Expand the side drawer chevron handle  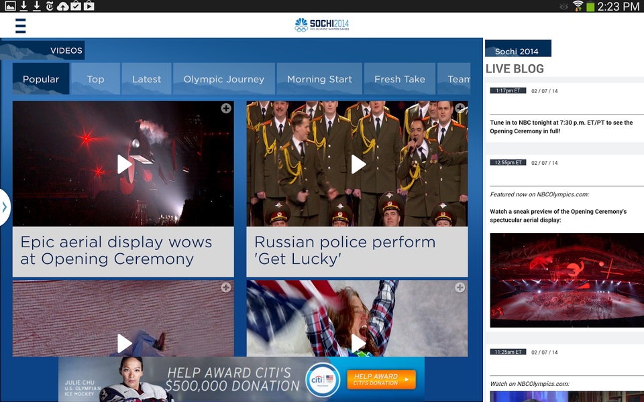5,207
